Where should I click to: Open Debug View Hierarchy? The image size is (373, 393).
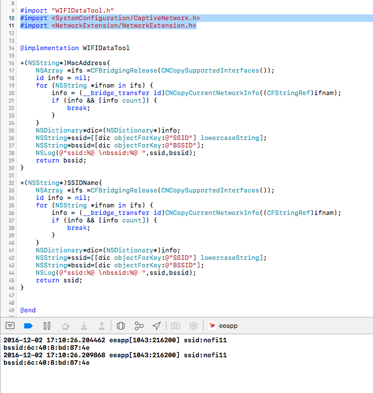click(x=120, y=326)
